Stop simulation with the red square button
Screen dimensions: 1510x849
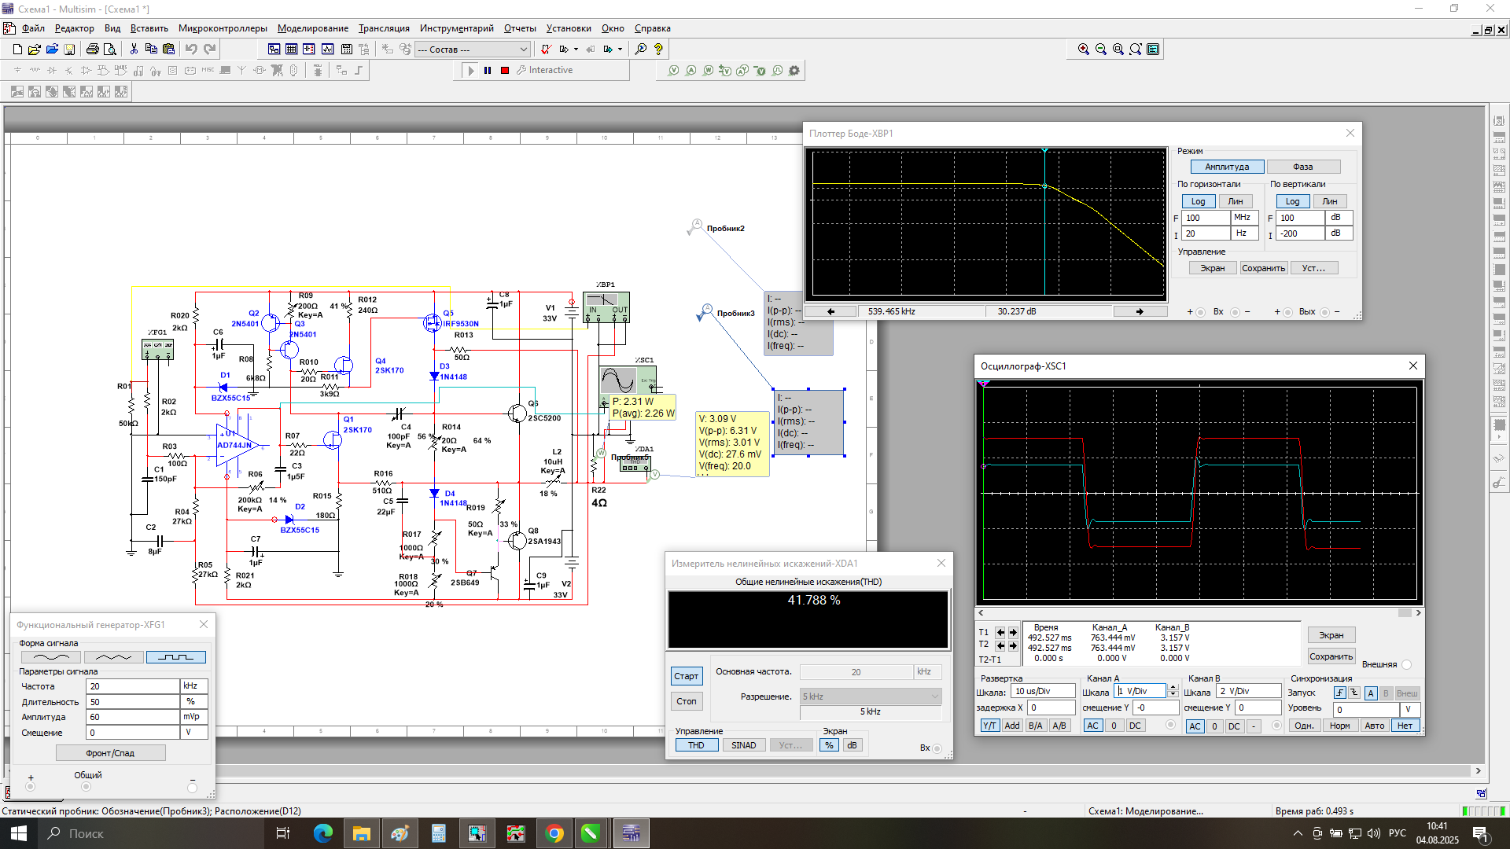(x=505, y=71)
